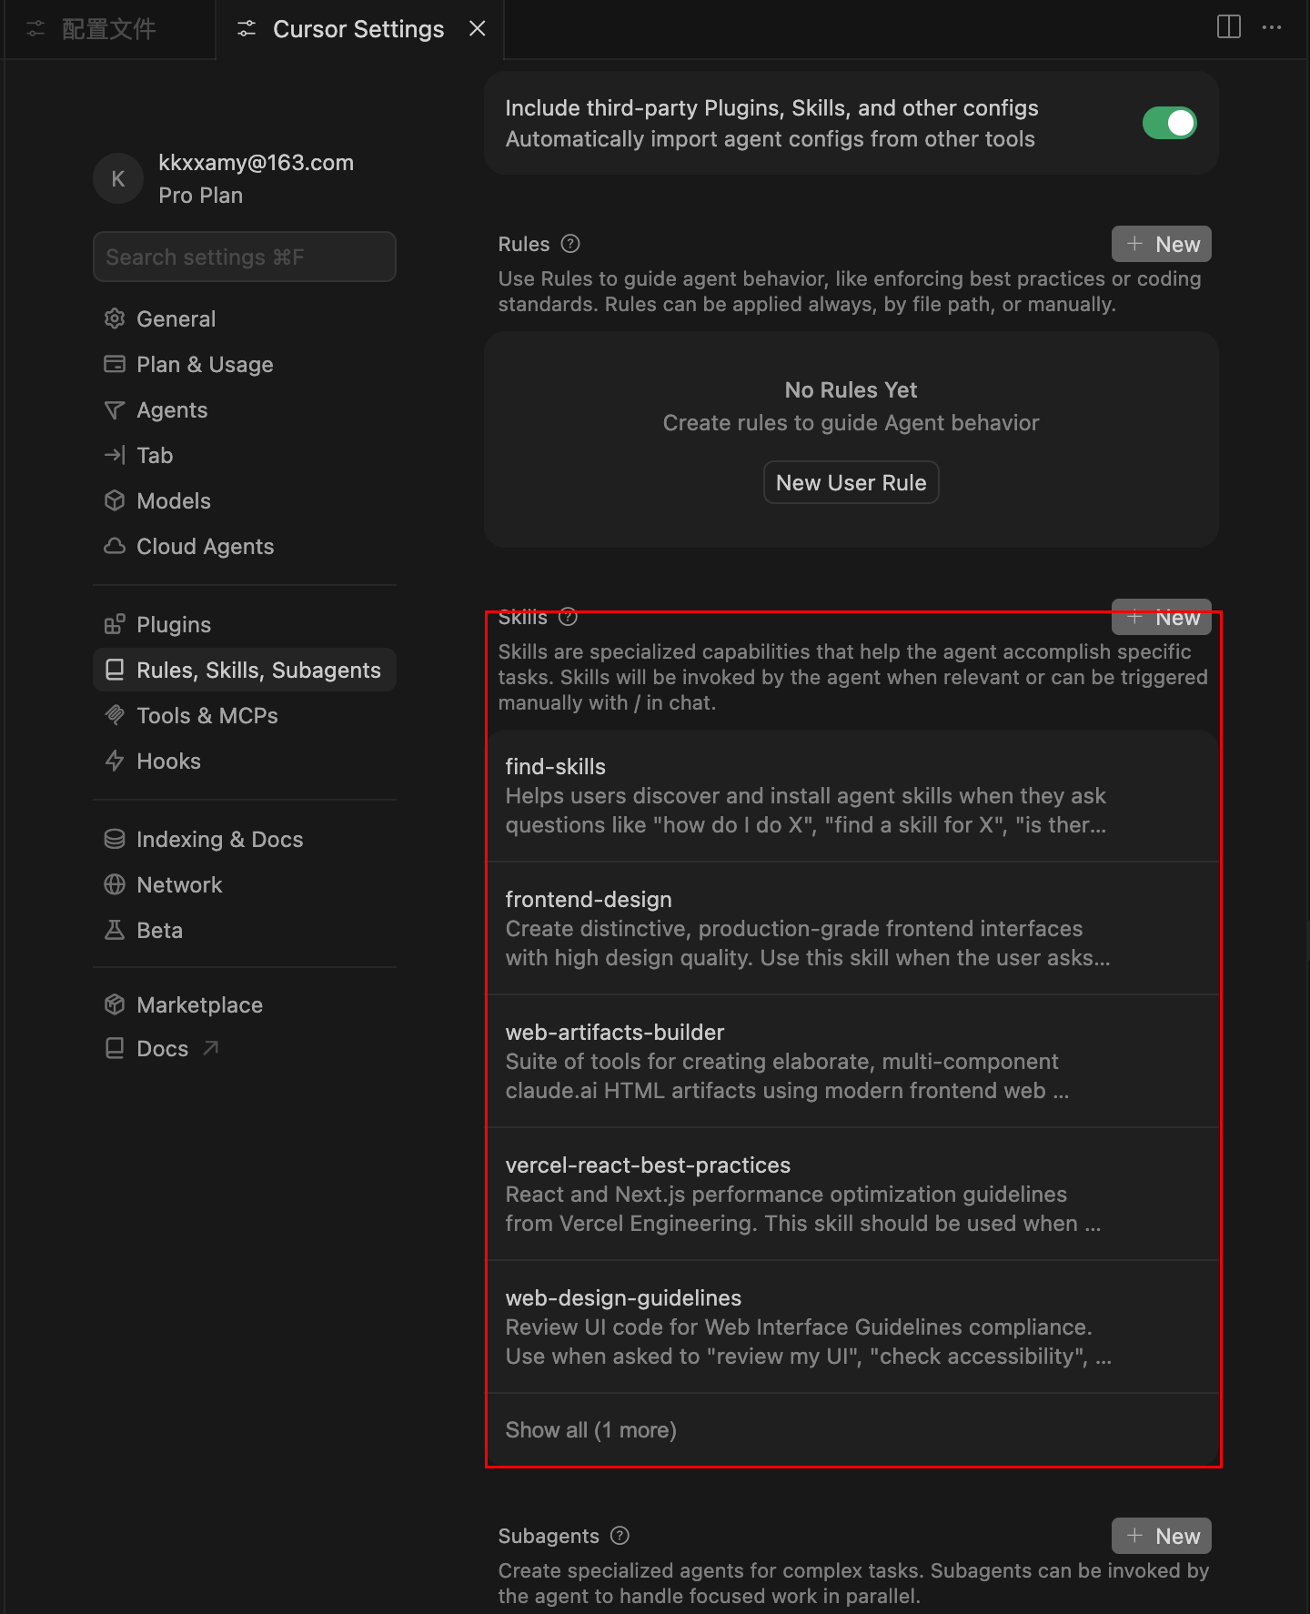This screenshot has width=1310, height=1614.
Task: Click the kkxxamy@163.com account email
Action: [x=256, y=163]
